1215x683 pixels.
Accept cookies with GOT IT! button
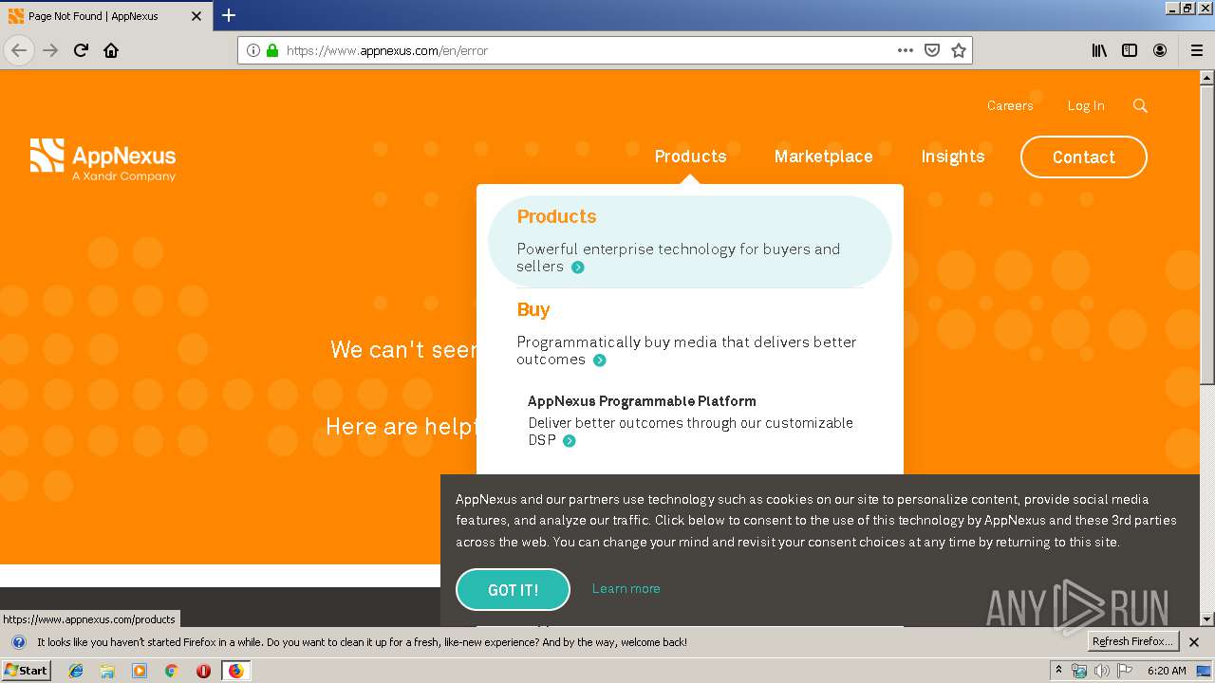[x=513, y=590]
